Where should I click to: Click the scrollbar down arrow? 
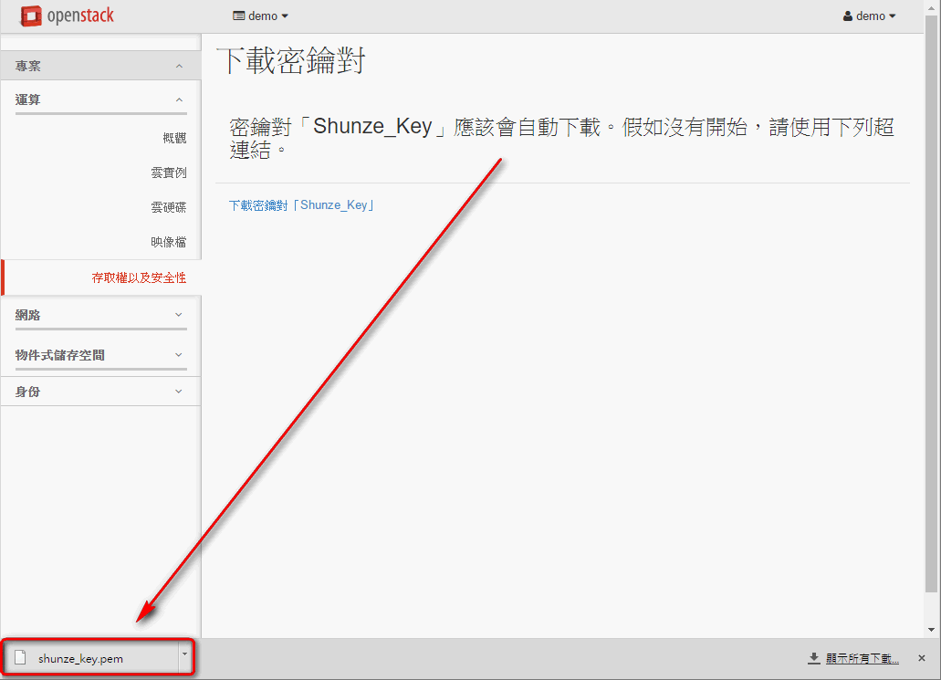point(931,630)
